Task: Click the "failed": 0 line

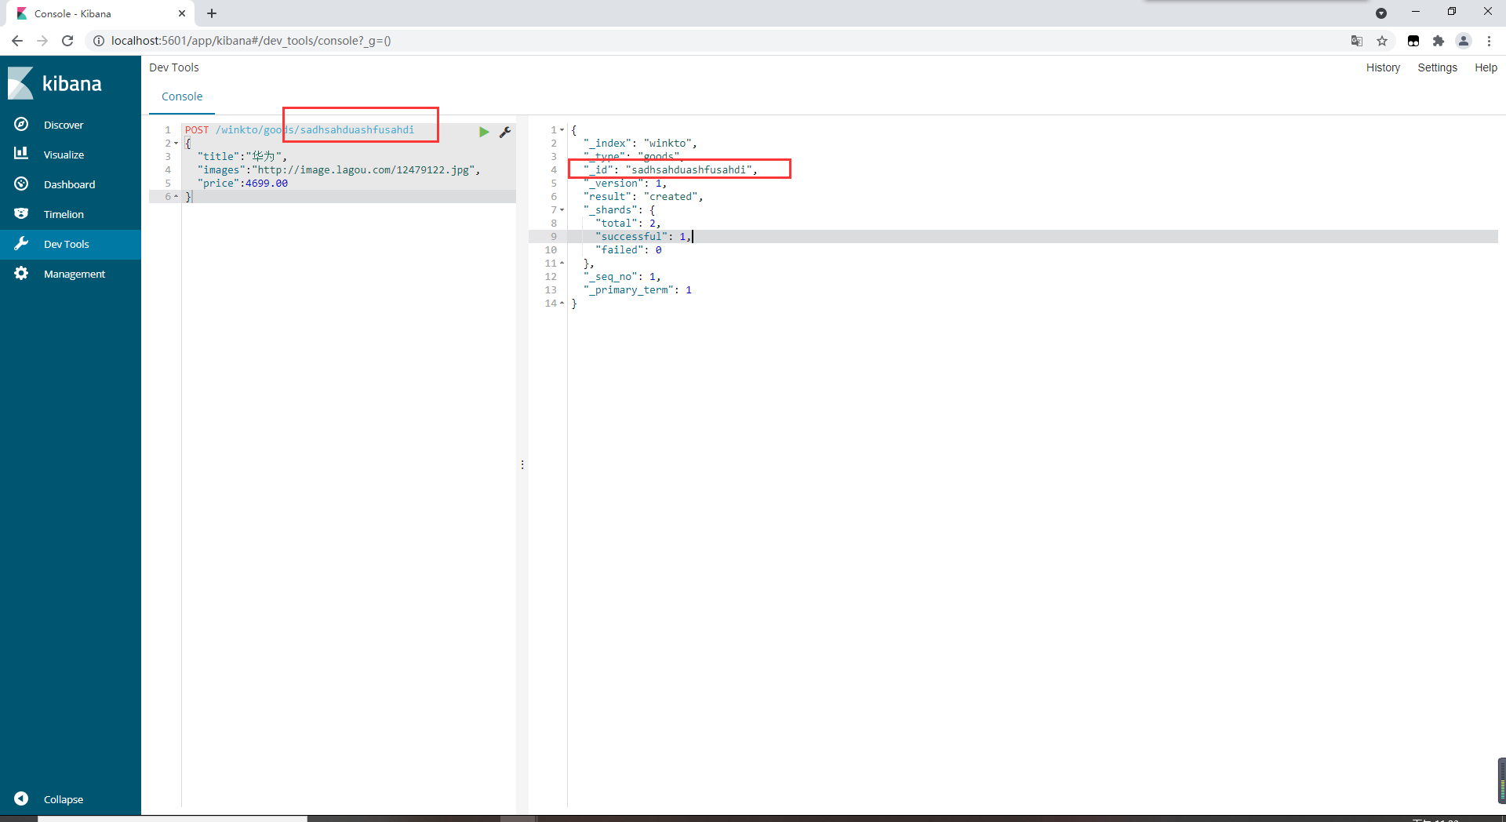Action: (628, 250)
